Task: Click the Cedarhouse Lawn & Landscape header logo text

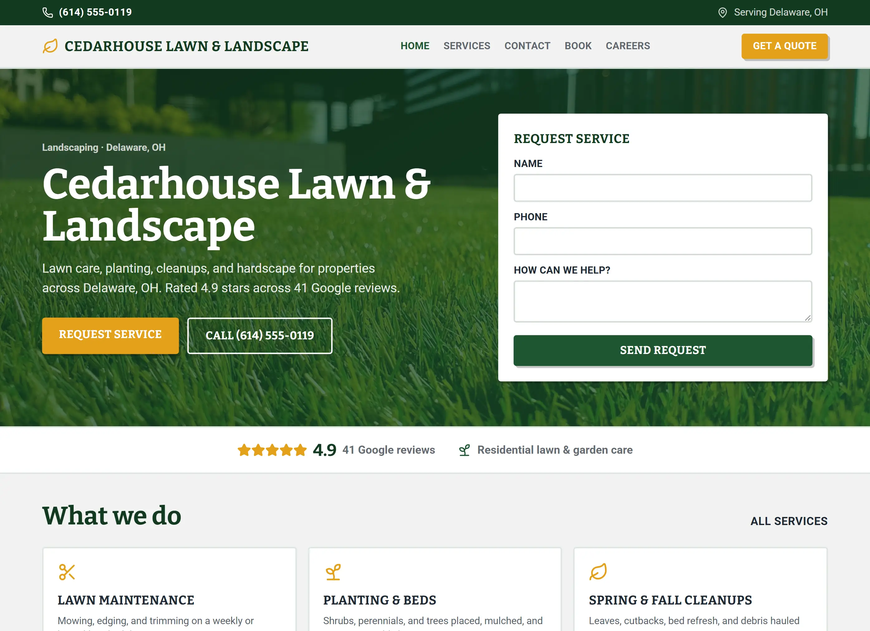Action: (186, 46)
